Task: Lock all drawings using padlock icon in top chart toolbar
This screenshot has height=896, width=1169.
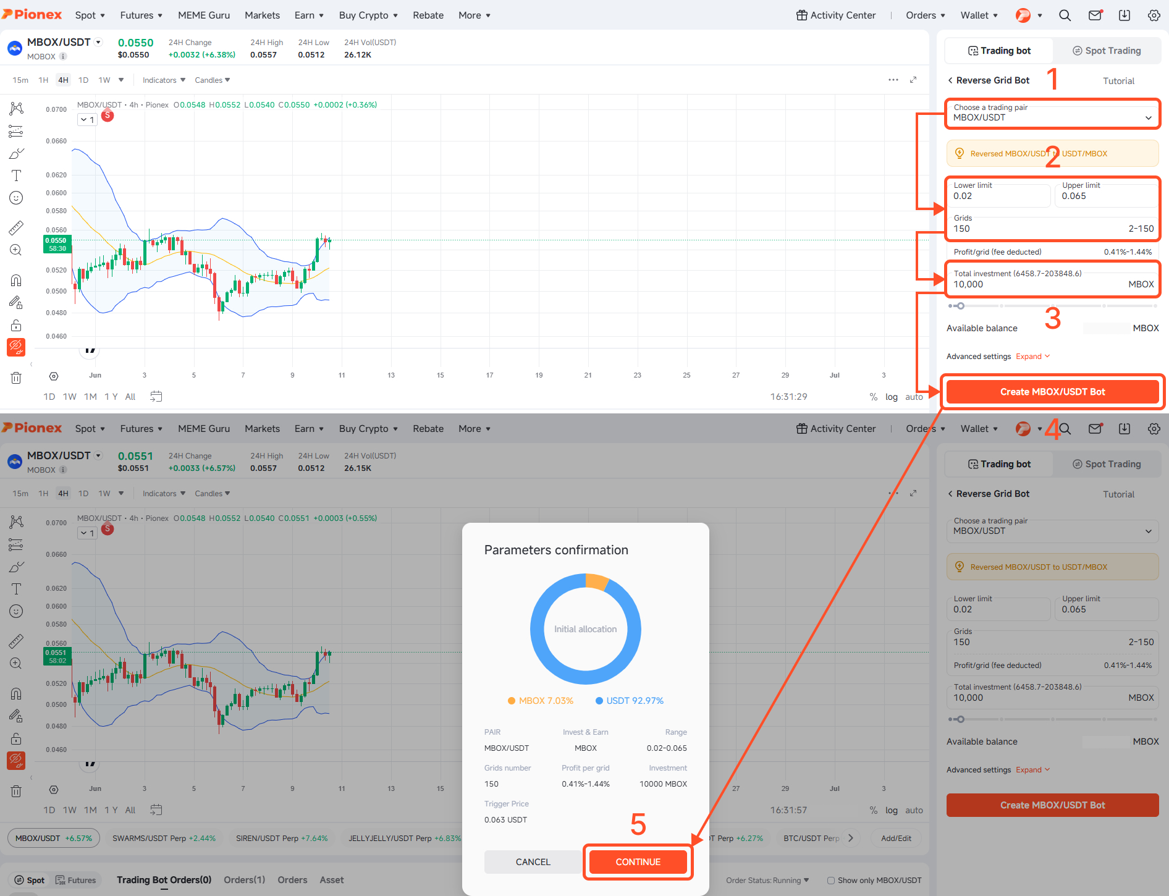Action: 16,325
